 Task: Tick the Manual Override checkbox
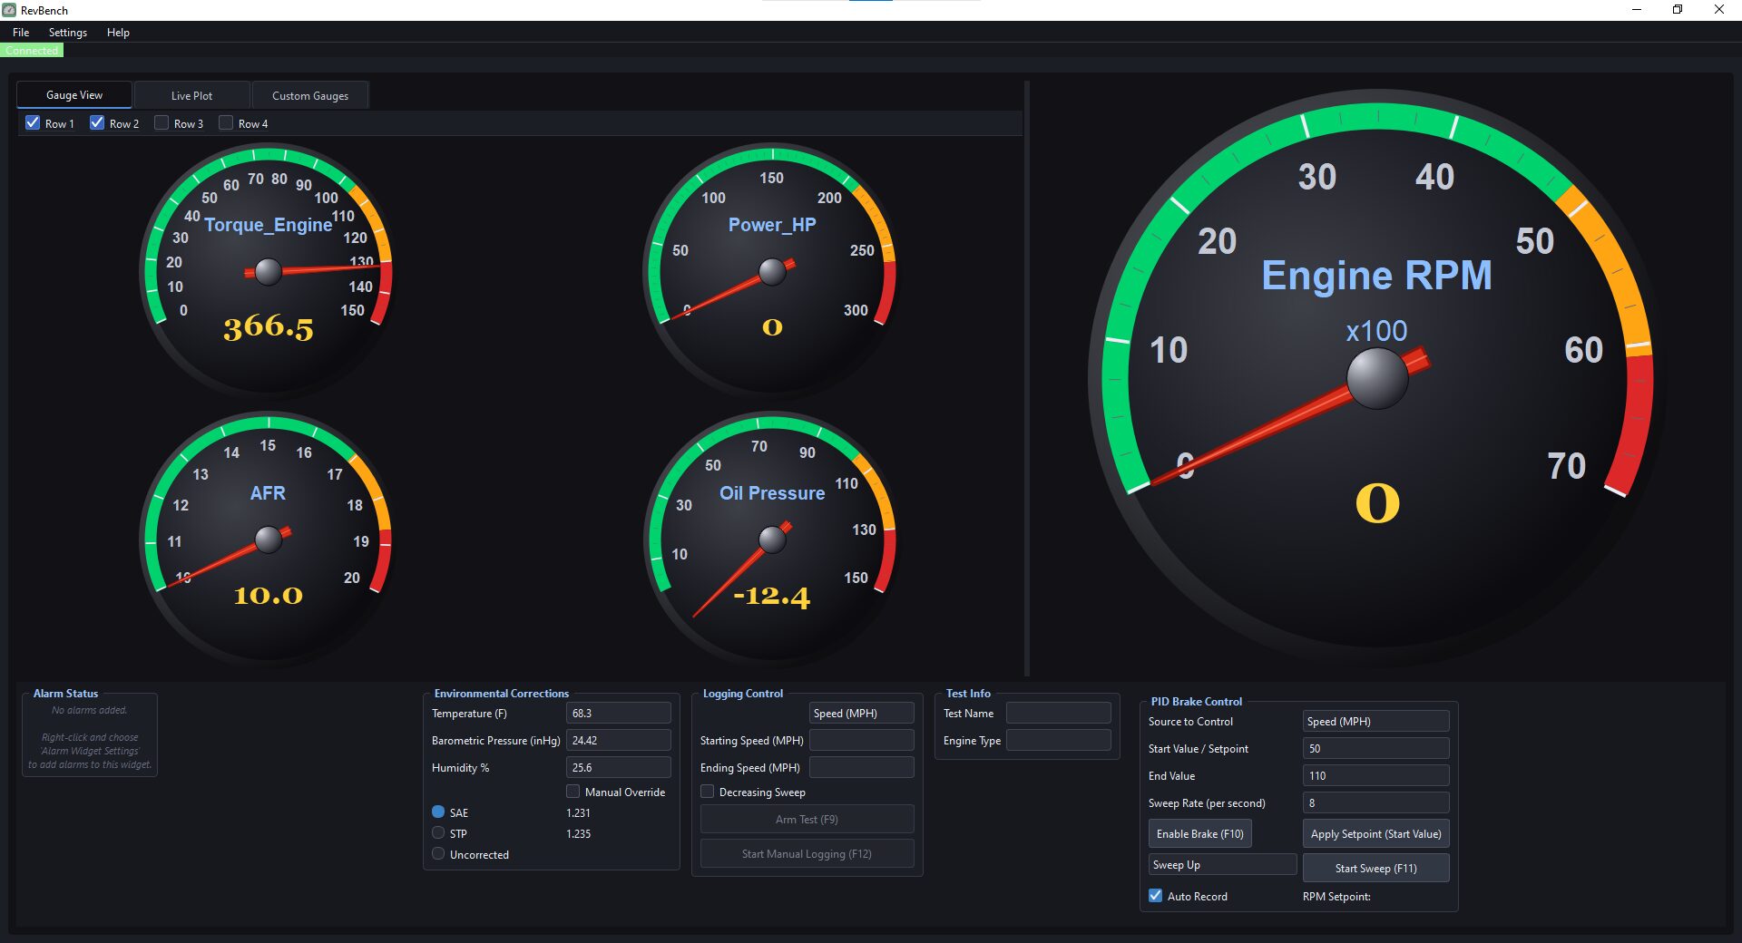click(x=573, y=792)
